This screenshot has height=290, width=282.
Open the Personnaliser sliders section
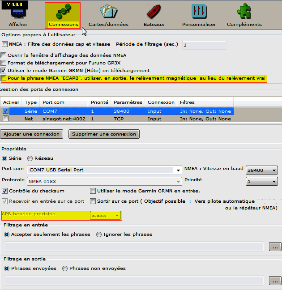199,15
